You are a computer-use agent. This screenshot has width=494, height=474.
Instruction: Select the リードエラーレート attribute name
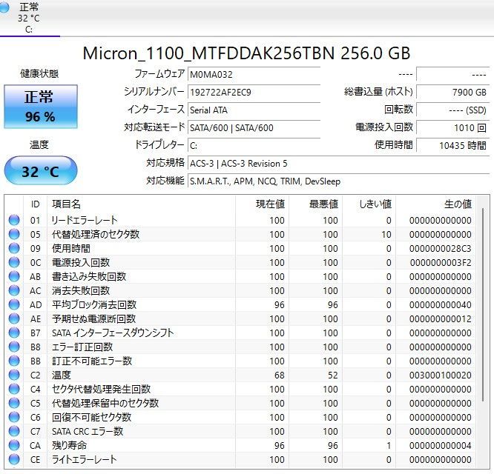[85, 220]
